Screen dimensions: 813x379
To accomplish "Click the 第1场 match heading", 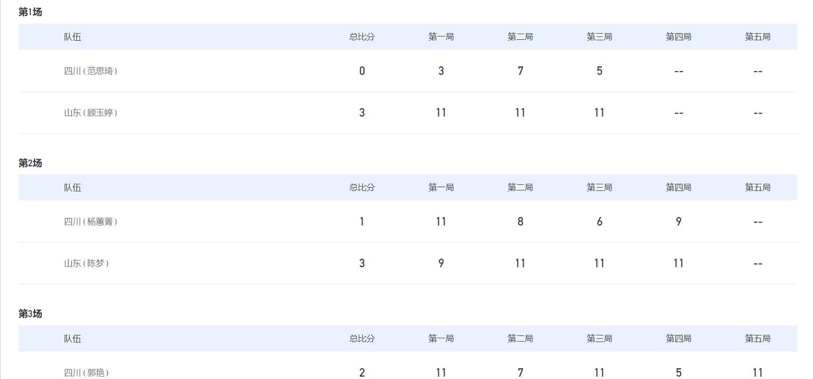I will tap(30, 12).
